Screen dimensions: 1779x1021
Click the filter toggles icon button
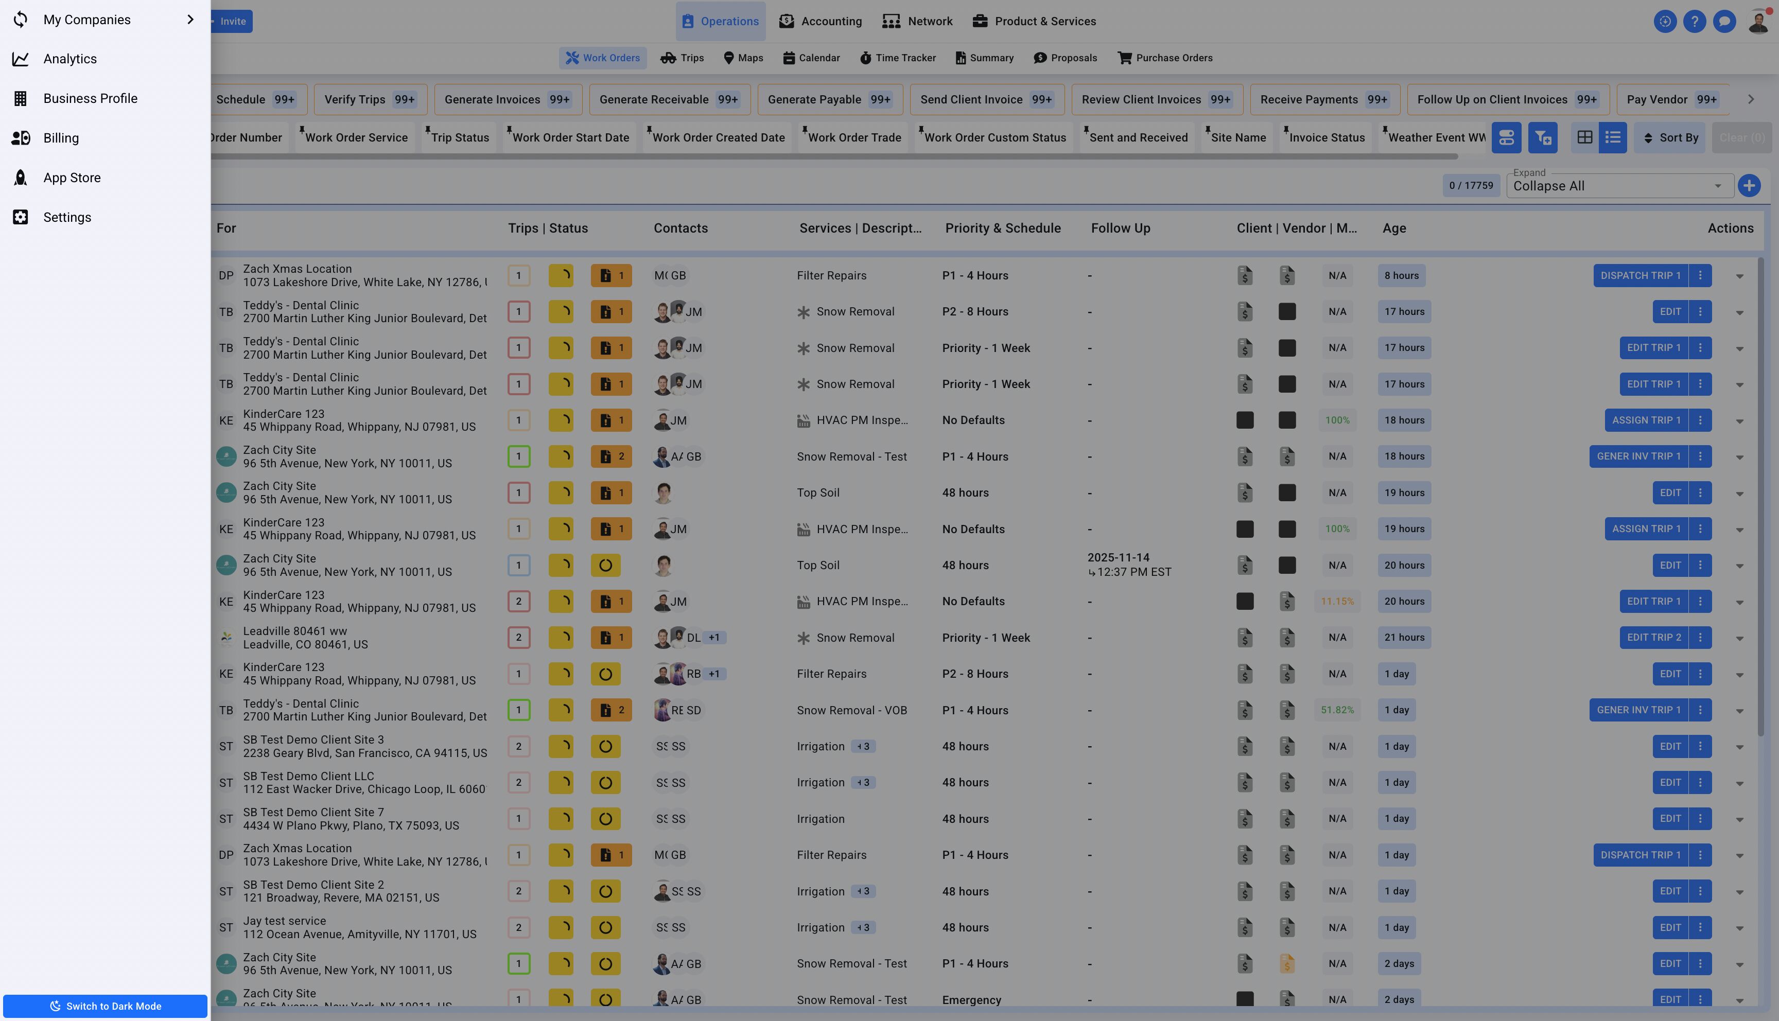1506,137
